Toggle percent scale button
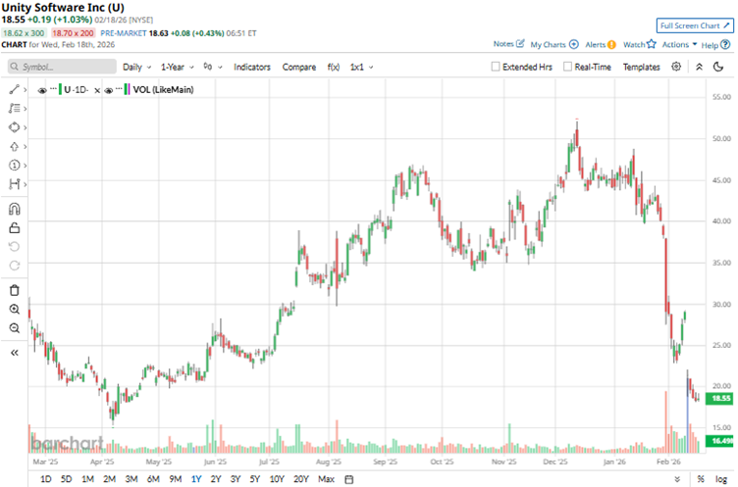The height and width of the screenshot is (487, 738). 701,479
